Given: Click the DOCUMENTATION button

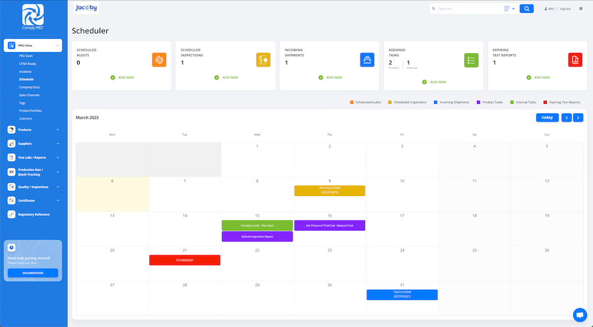Looking at the screenshot, I should 33,273.
